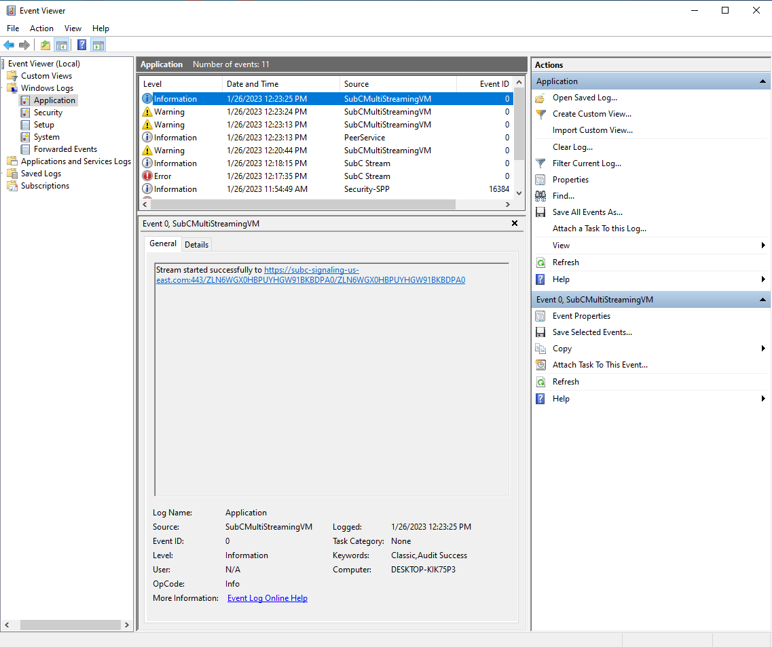Click the Show/Hide Action Pane toolbar icon

click(x=98, y=45)
